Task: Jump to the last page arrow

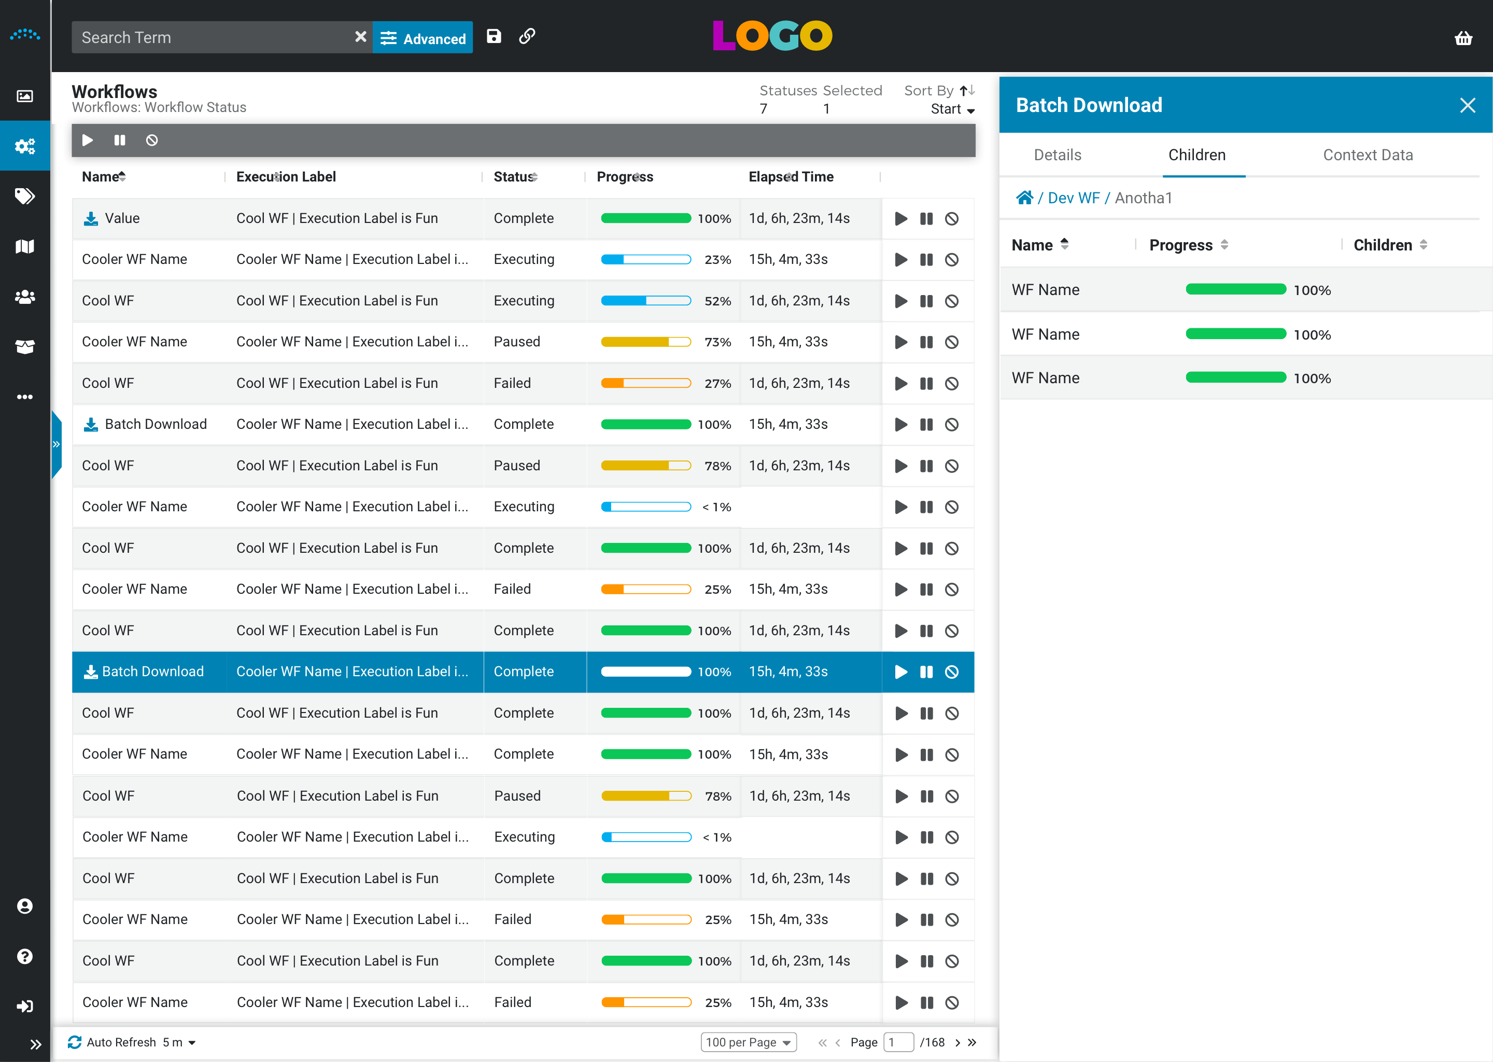Action: point(972,1042)
